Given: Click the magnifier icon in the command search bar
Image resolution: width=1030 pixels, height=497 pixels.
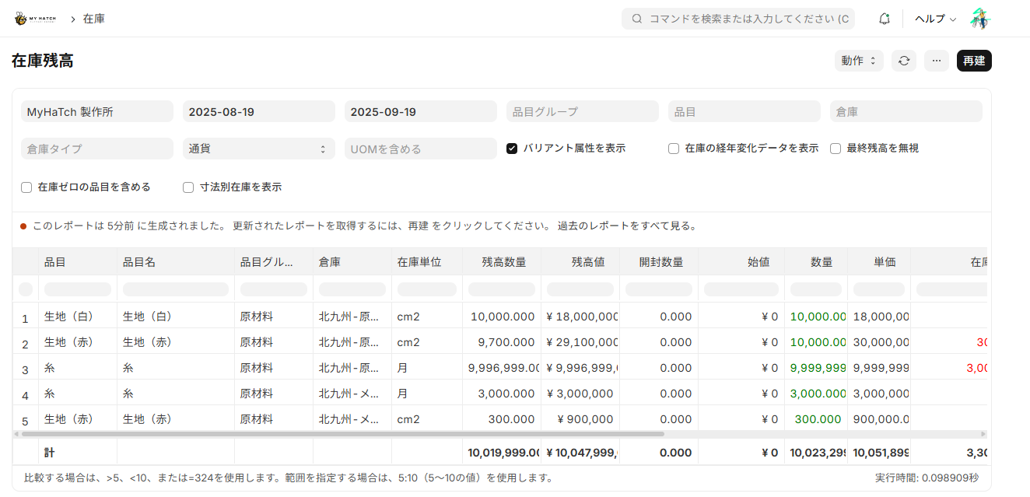Looking at the screenshot, I should tap(636, 18).
